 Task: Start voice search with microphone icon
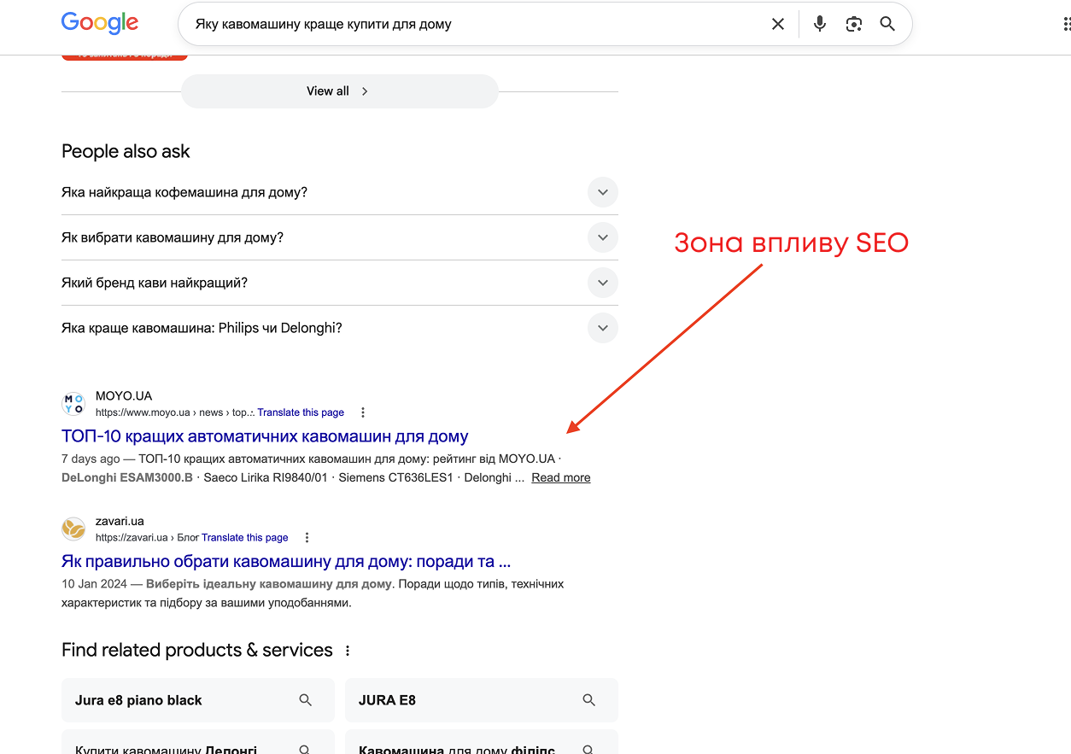(x=820, y=24)
